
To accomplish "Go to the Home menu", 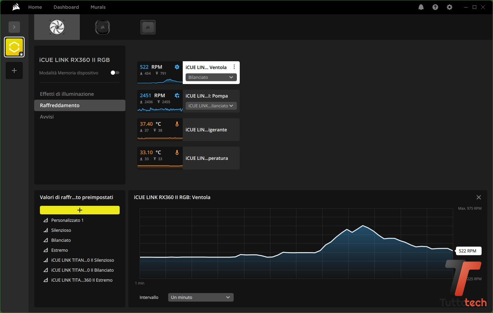I will click(x=35, y=7).
